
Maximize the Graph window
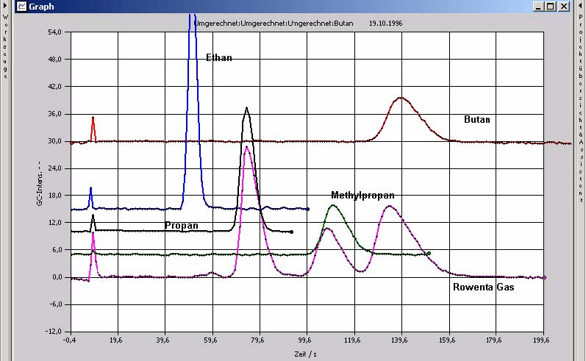pyautogui.click(x=551, y=7)
